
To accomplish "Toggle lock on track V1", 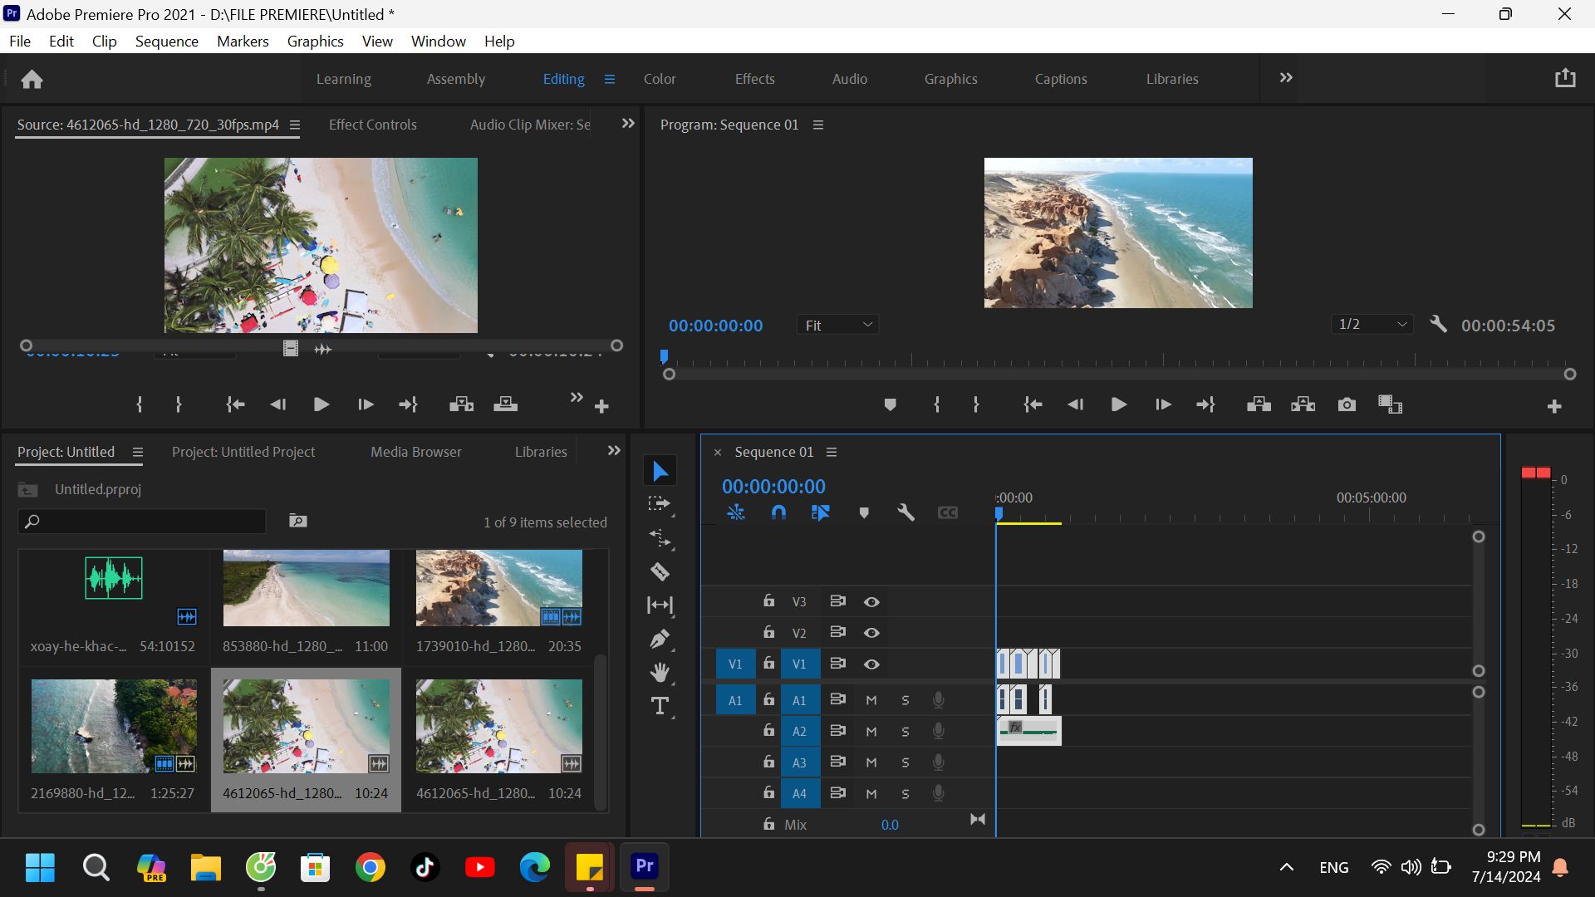I will click(768, 663).
